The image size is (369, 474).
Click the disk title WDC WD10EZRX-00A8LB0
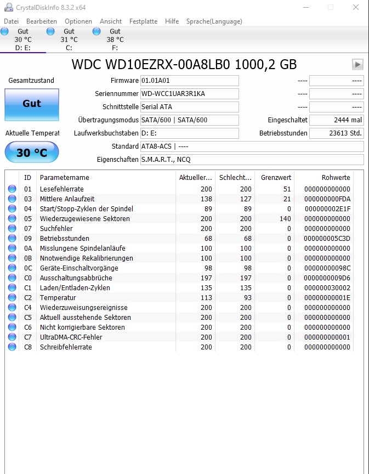[184, 64]
